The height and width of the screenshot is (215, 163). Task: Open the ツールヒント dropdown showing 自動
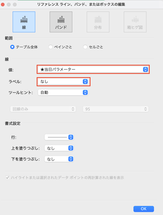(x=63, y=92)
